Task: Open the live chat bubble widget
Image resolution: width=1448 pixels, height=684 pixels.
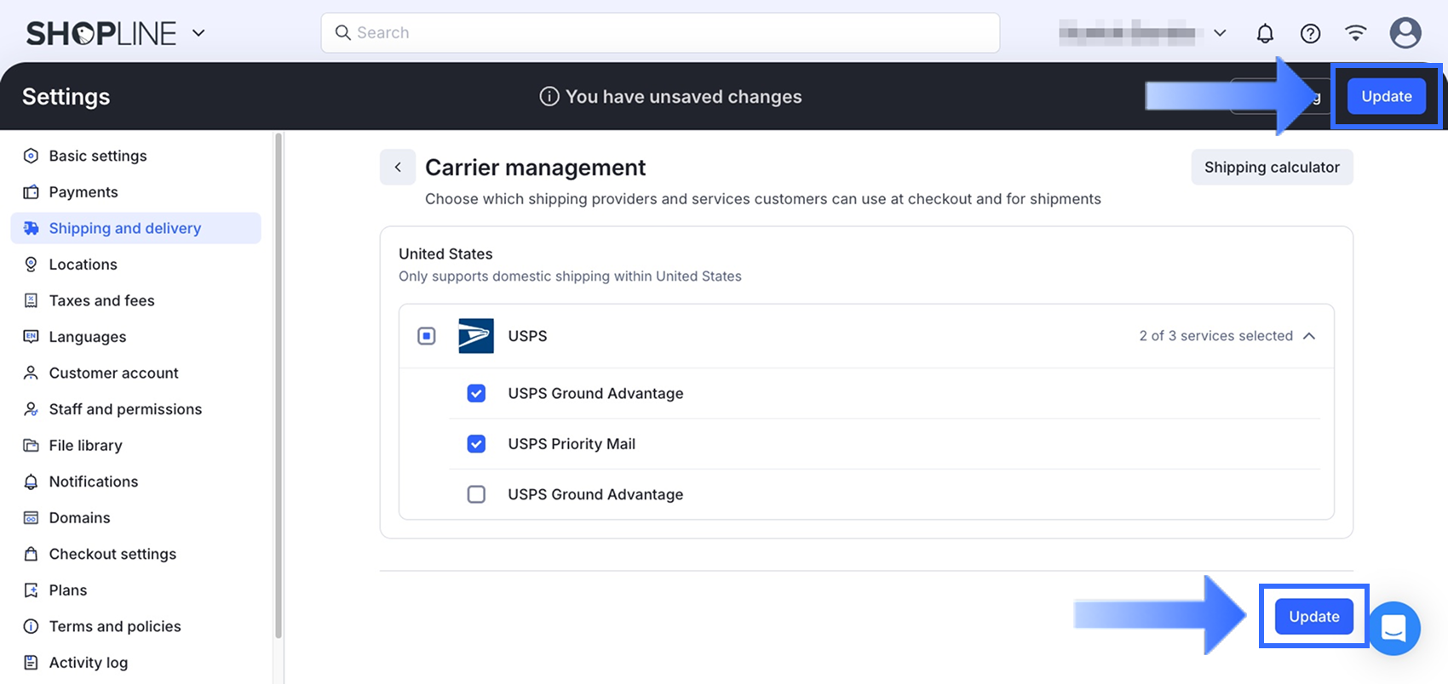Action: point(1393,628)
